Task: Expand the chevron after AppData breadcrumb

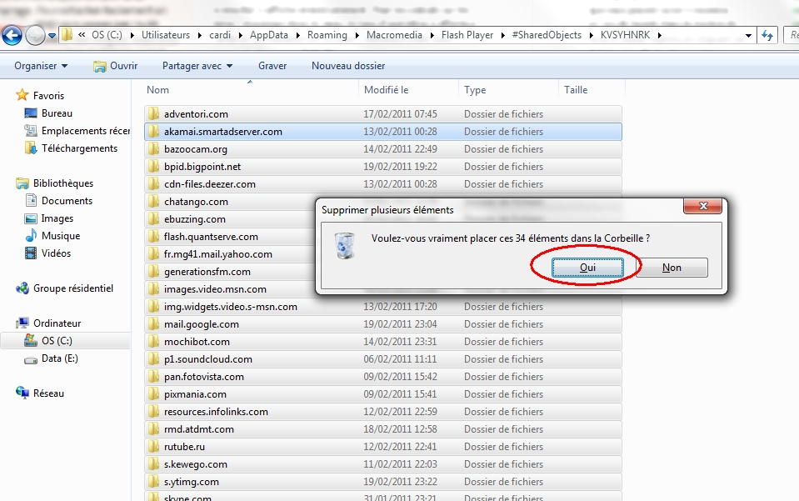Action: pyautogui.click(x=297, y=35)
